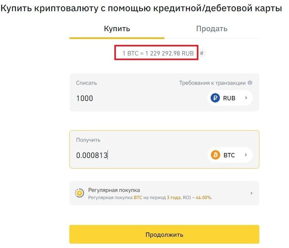Screen dimensions: 289x248
Task: Click the Требования к транзакции link
Action: coord(212,83)
